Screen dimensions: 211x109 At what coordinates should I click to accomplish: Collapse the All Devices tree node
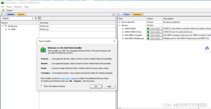3,26
